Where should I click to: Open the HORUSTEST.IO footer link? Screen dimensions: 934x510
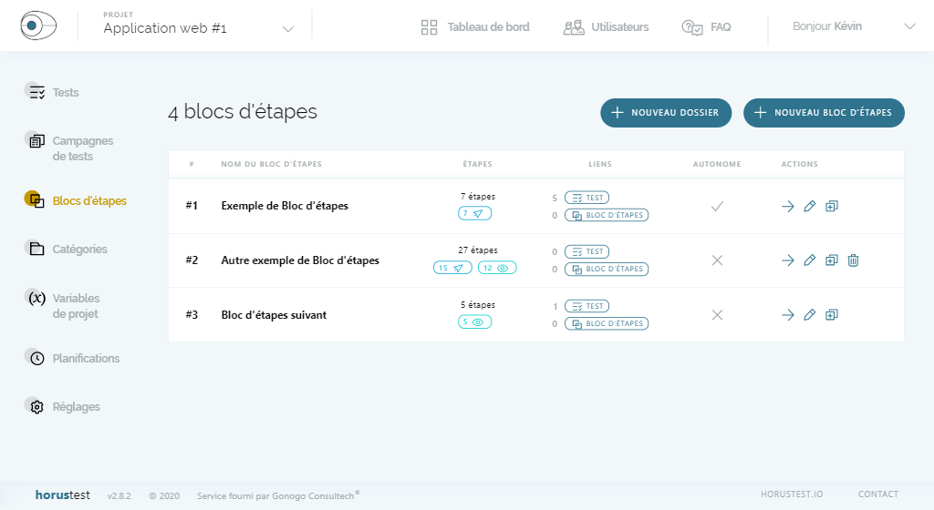[x=792, y=495]
